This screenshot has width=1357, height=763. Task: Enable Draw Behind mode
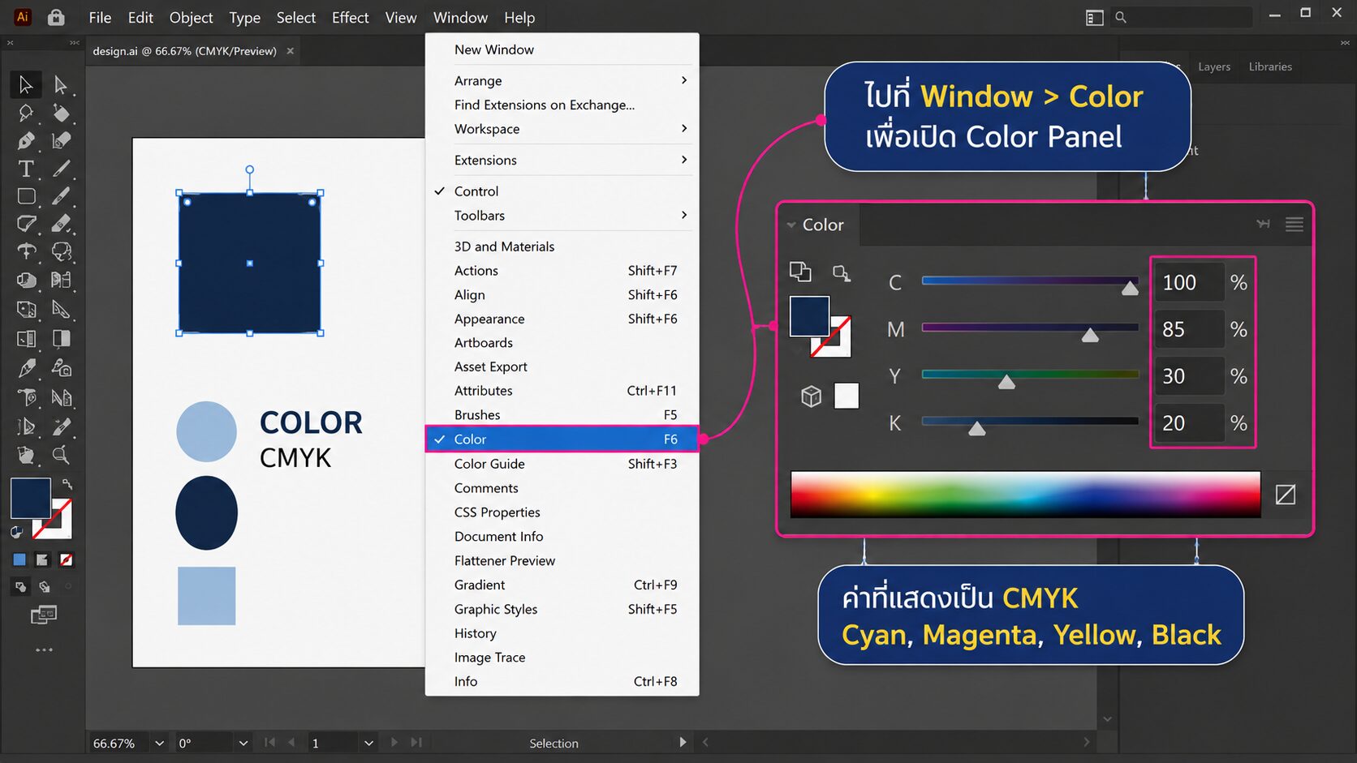45,586
